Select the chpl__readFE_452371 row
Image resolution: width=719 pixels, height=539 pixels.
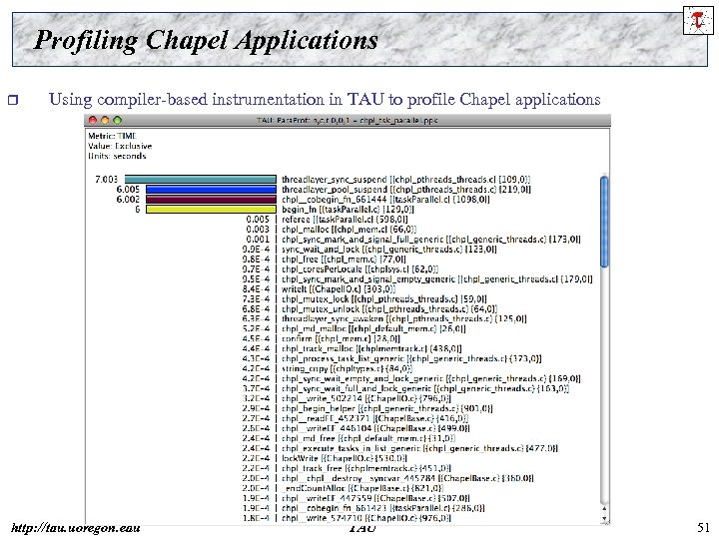374,418
